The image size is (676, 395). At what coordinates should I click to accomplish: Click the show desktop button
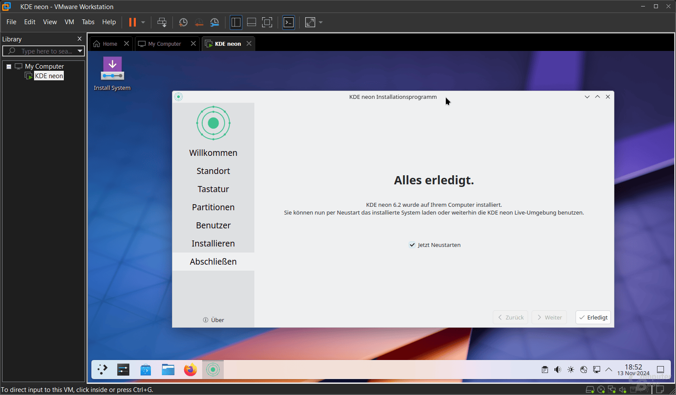tap(660, 370)
